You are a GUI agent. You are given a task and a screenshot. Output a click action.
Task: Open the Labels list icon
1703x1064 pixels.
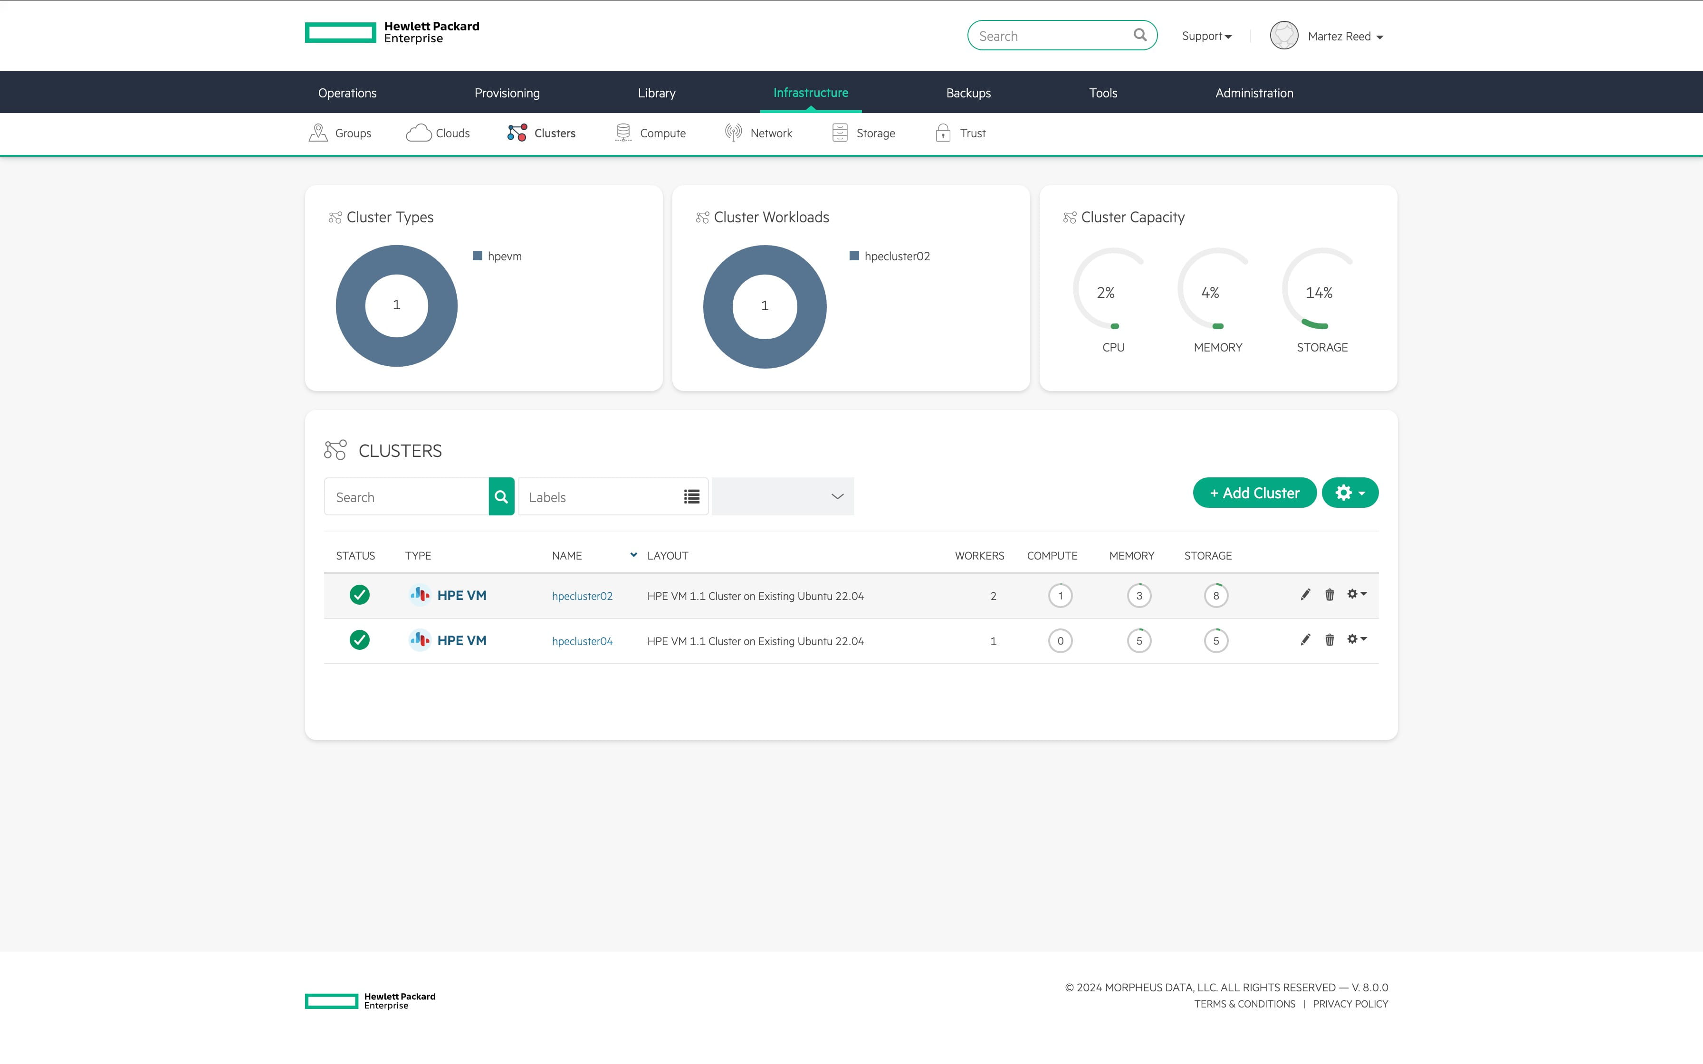tap(691, 496)
